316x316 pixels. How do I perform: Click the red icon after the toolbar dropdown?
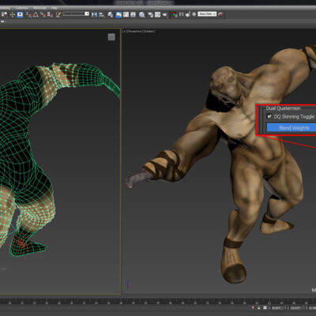[220, 14]
